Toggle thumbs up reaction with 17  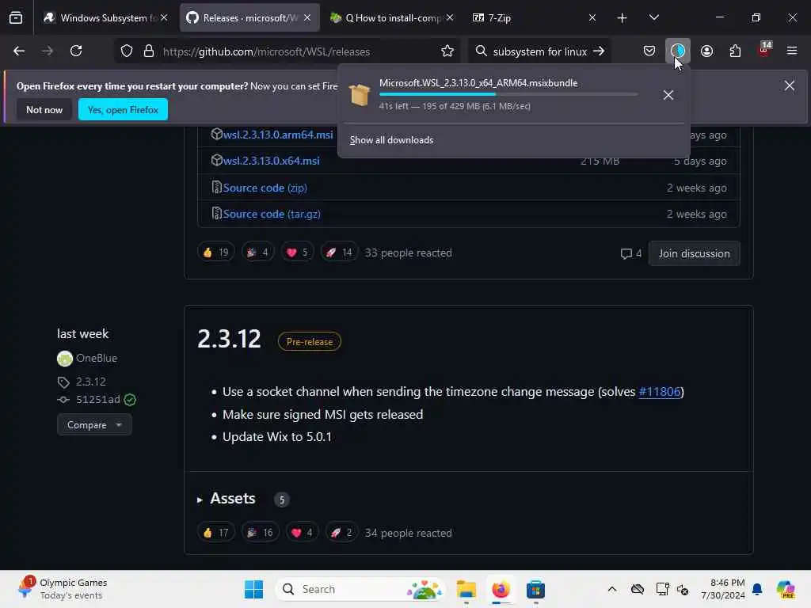216,533
